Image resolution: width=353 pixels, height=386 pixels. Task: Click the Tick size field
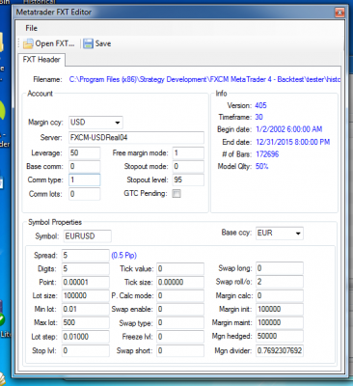pos(180,282)
